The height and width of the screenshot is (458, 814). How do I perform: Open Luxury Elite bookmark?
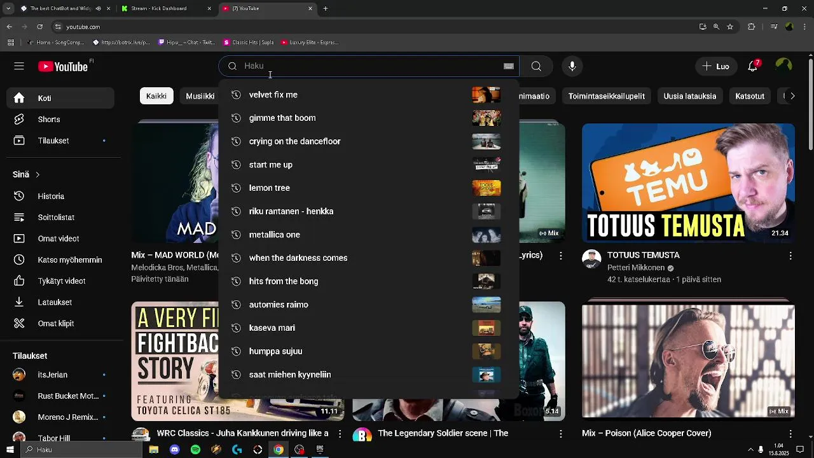click(x=309, y=43)
